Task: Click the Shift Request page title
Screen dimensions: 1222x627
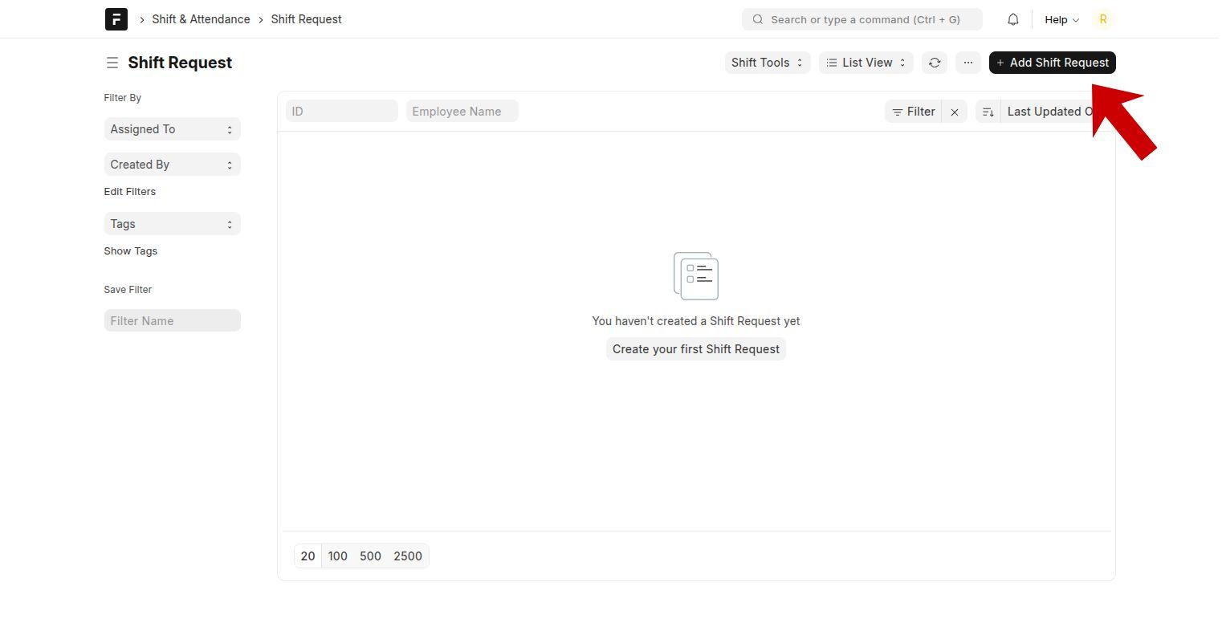Action: (x=180, y=63)
